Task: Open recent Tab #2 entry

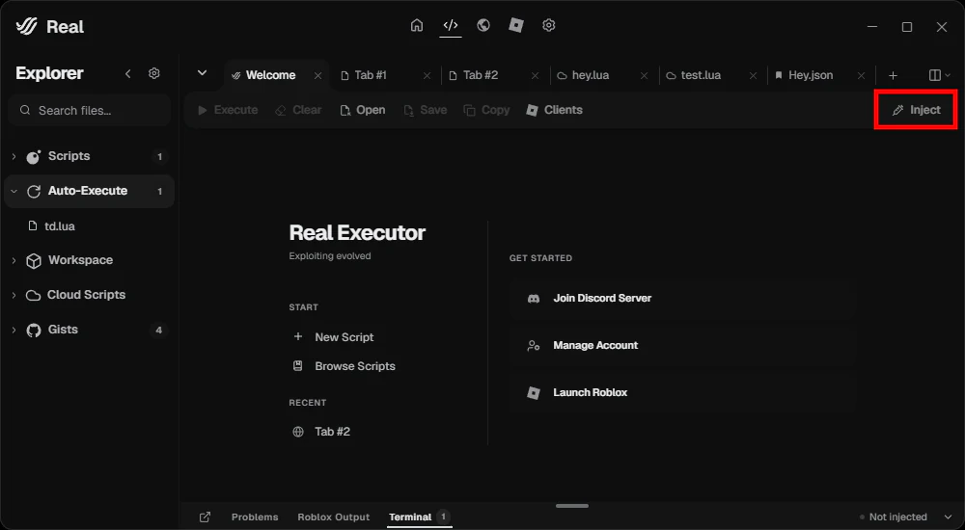Action: tap(321, 432)
